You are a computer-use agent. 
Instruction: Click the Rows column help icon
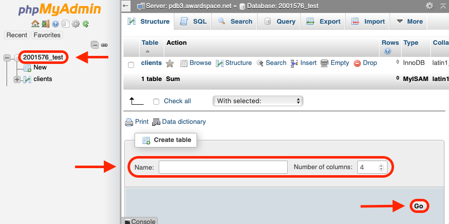point(388,51)
